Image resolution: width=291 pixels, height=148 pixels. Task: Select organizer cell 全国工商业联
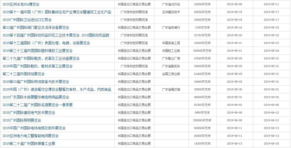171,74
